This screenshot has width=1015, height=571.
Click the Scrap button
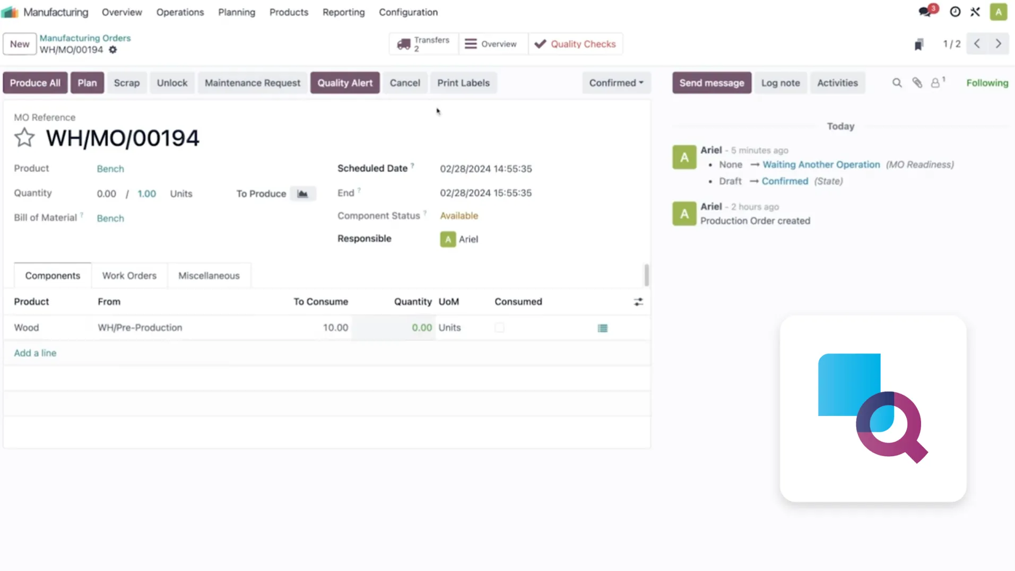tap(127, 83)
